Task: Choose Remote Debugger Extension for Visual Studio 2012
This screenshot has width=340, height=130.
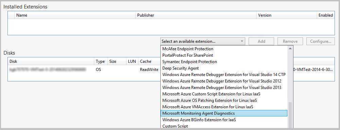Action: (224, 81)
